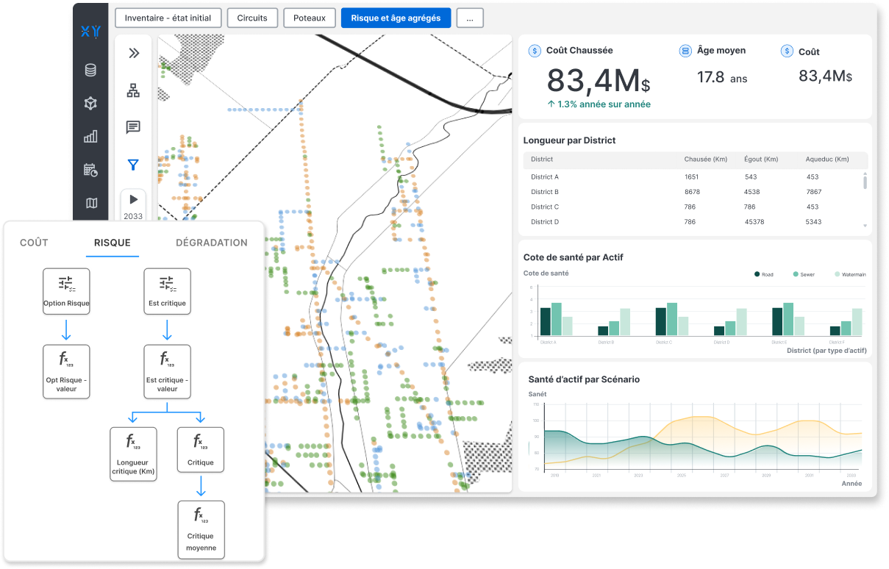Select the Poteaux tab
This screenshot has height=569, width=889.
[x=310, y=18]
